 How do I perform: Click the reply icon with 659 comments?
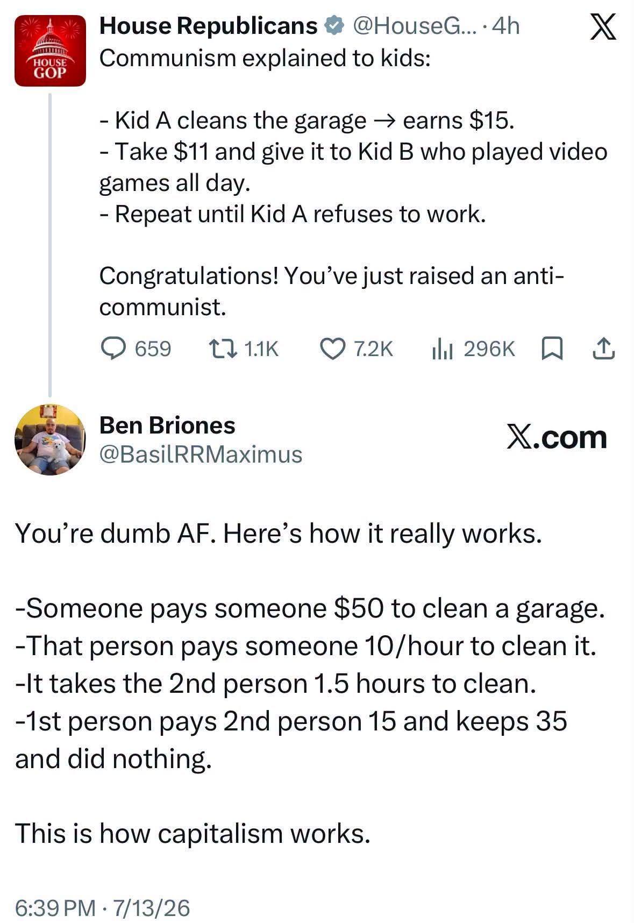click(113, 348)
